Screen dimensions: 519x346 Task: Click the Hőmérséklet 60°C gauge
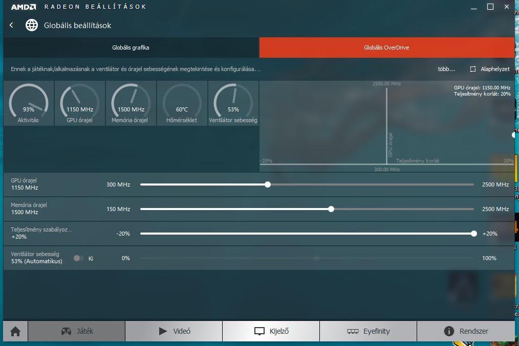point(182,103)
